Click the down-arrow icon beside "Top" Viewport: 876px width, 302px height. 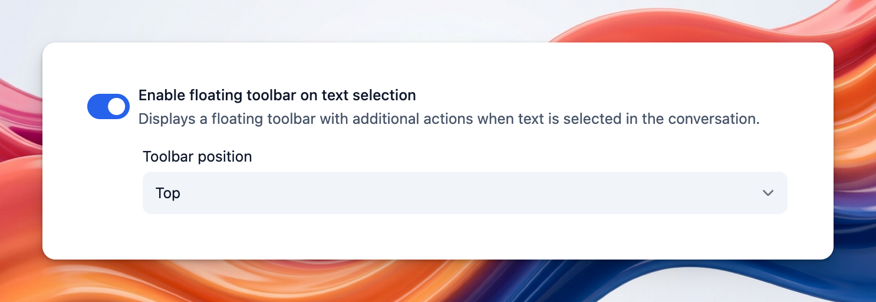pos(768,193)
